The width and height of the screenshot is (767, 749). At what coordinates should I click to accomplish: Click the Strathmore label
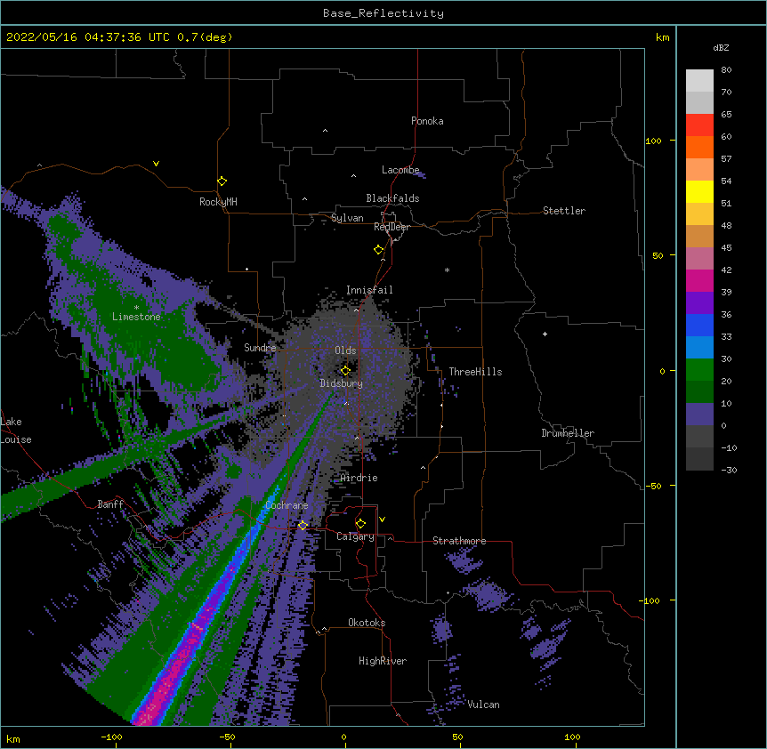click(x=459, y=541)
